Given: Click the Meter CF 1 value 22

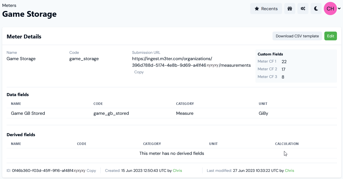Looking at the screenshot, I should tap(284, 62).
